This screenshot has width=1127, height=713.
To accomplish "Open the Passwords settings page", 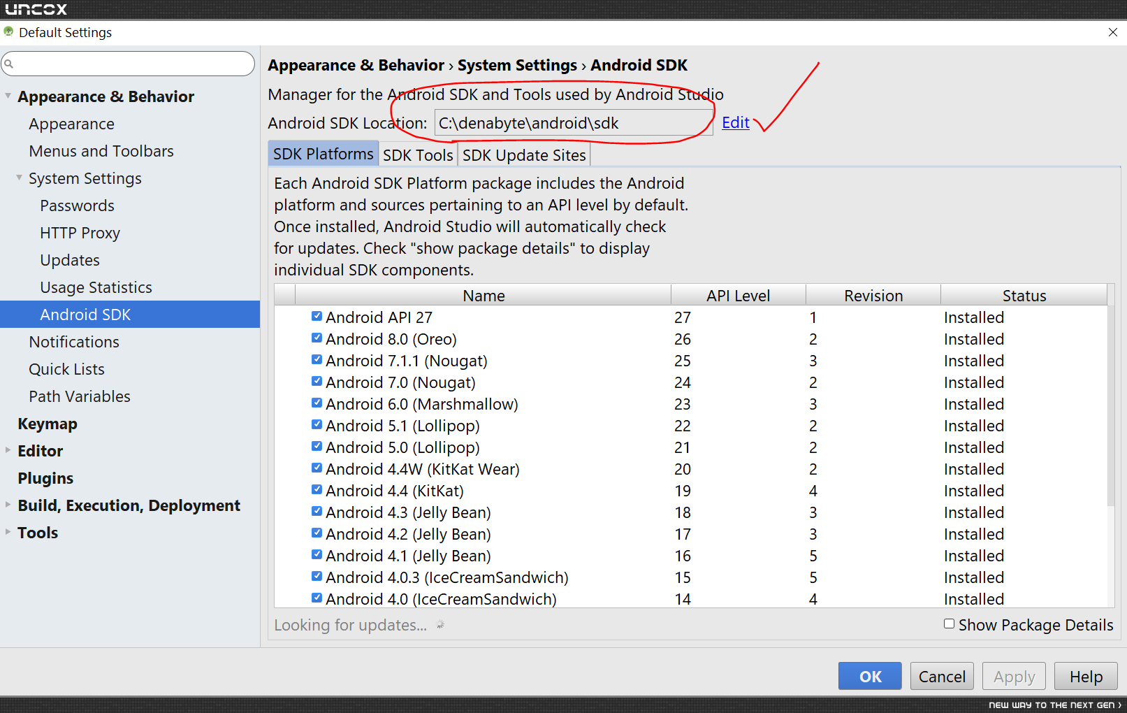I will 77,206.
